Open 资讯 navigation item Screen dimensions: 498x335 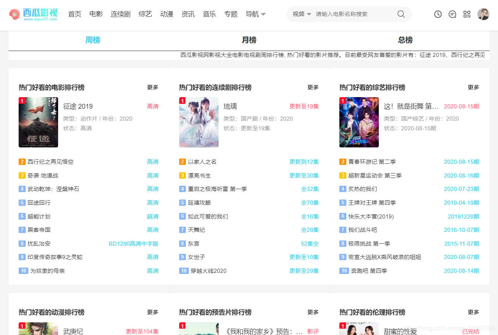click(x=188, y=14)
